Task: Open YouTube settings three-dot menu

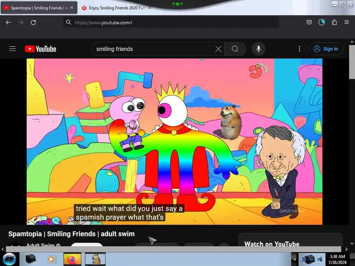Action: [299, 49]
